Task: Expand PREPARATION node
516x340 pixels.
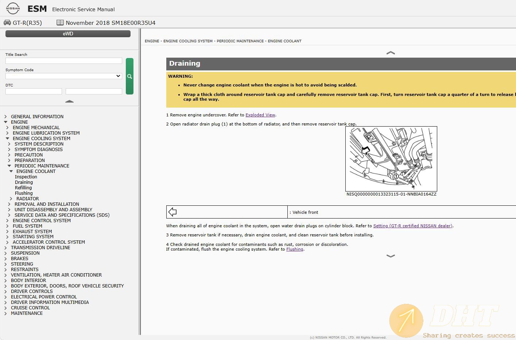Action: (x=9, y=161)
